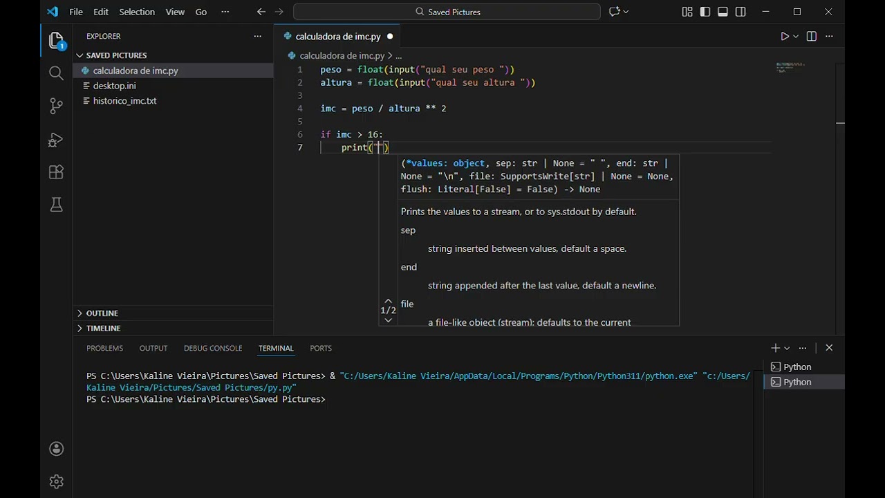Open the Run button dropdown arrow

(796, 37)
